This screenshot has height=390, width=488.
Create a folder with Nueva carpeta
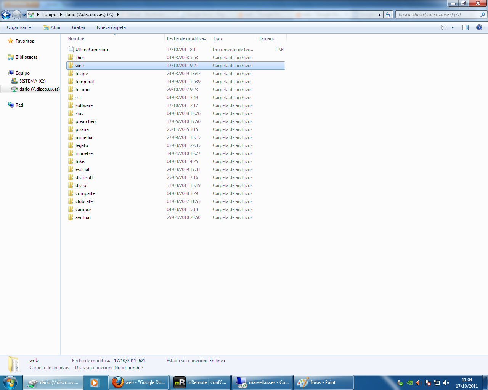111,27
